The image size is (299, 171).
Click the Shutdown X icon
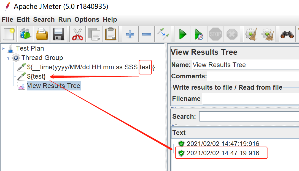tap(232, 34)
